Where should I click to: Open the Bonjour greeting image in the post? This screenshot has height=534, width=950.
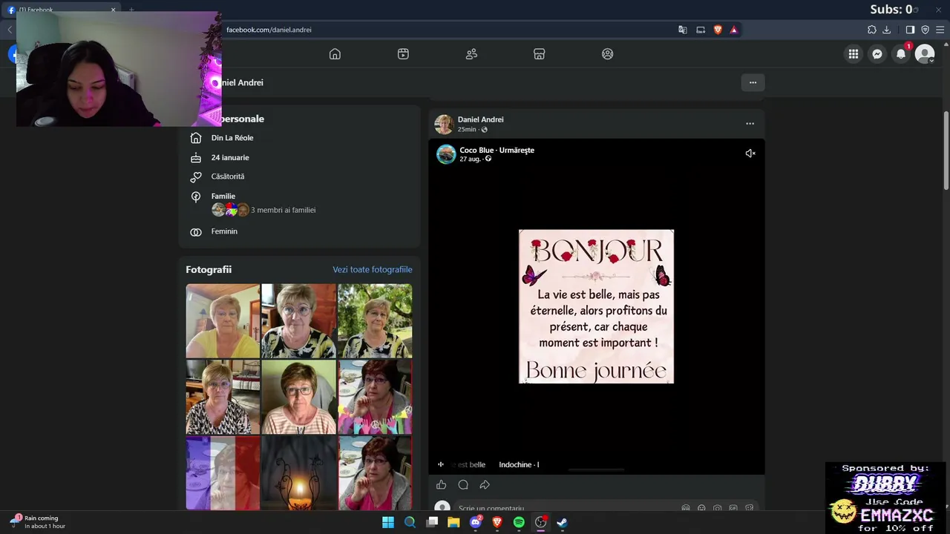596,306
